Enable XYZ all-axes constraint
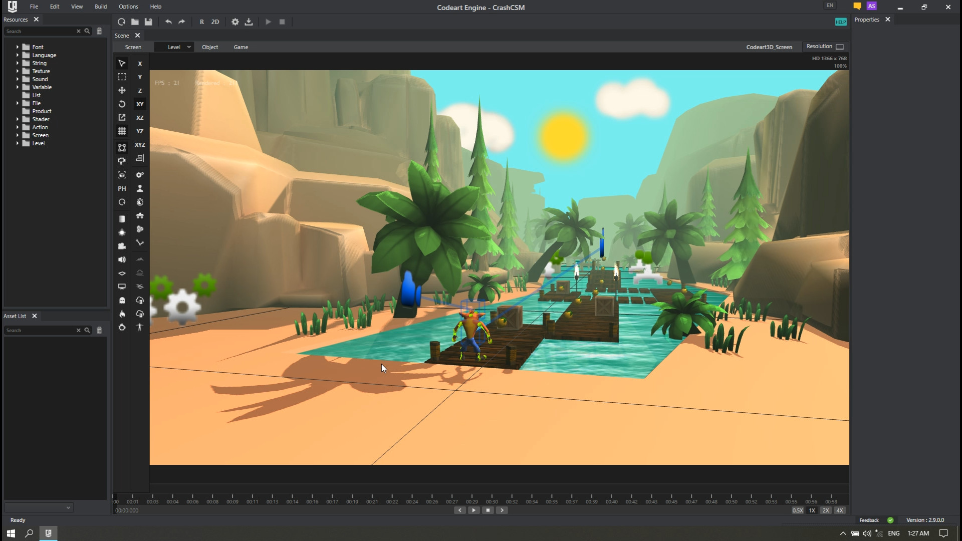Viewport: 962px width, 541px height. pos(140,145)
